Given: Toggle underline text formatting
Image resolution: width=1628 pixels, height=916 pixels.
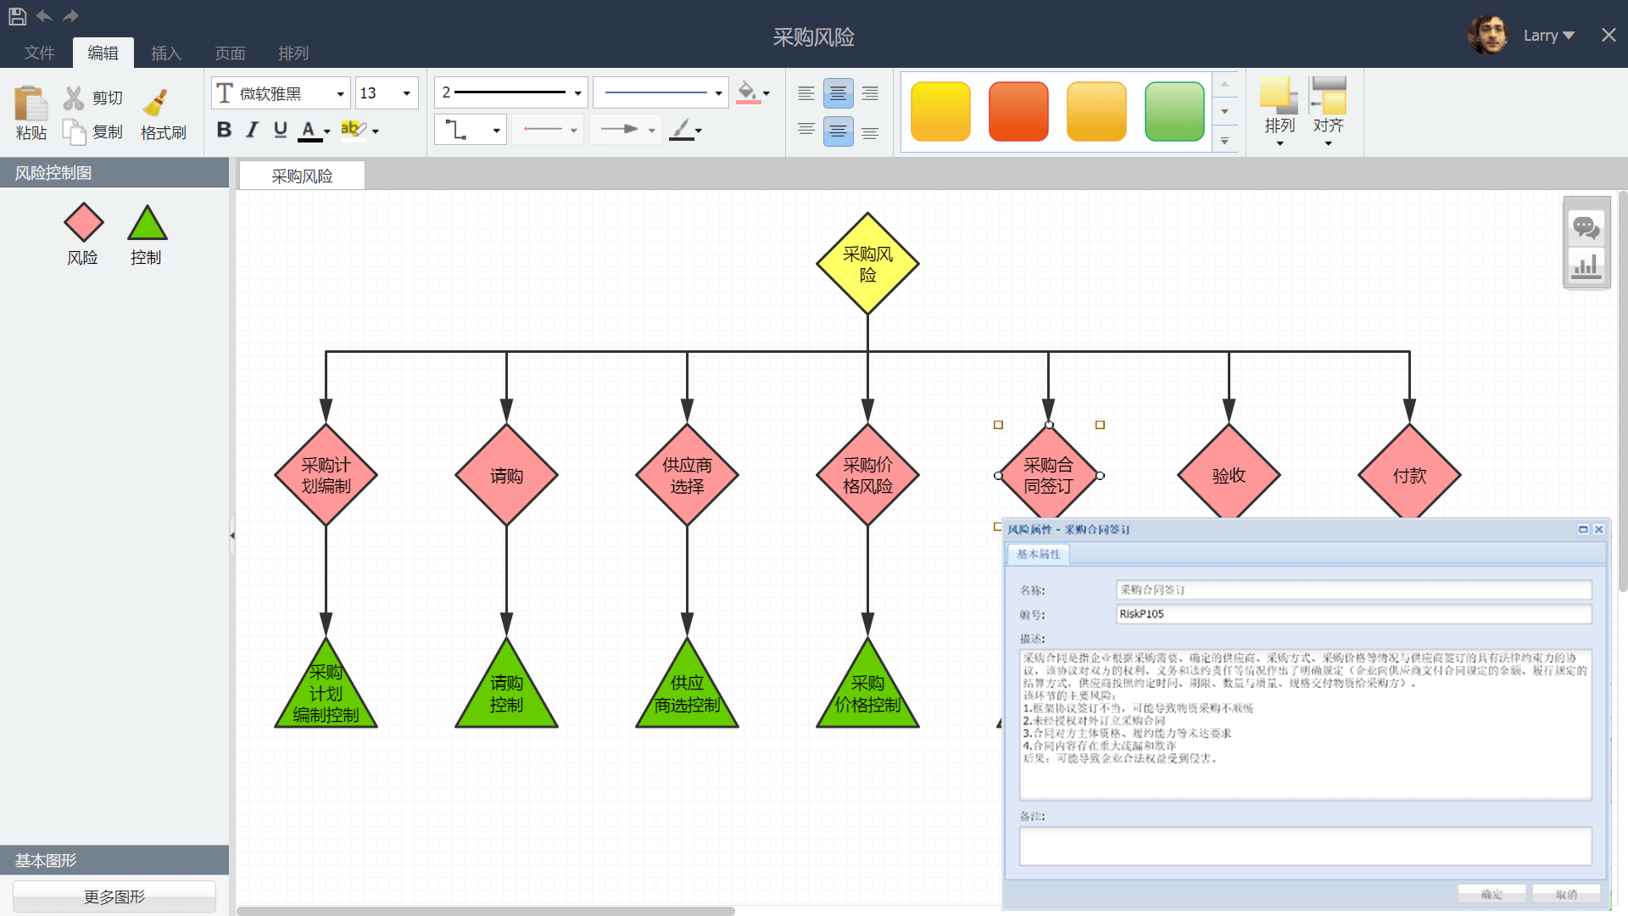Looking at the screenshot, I should click(x=281, y=130).
